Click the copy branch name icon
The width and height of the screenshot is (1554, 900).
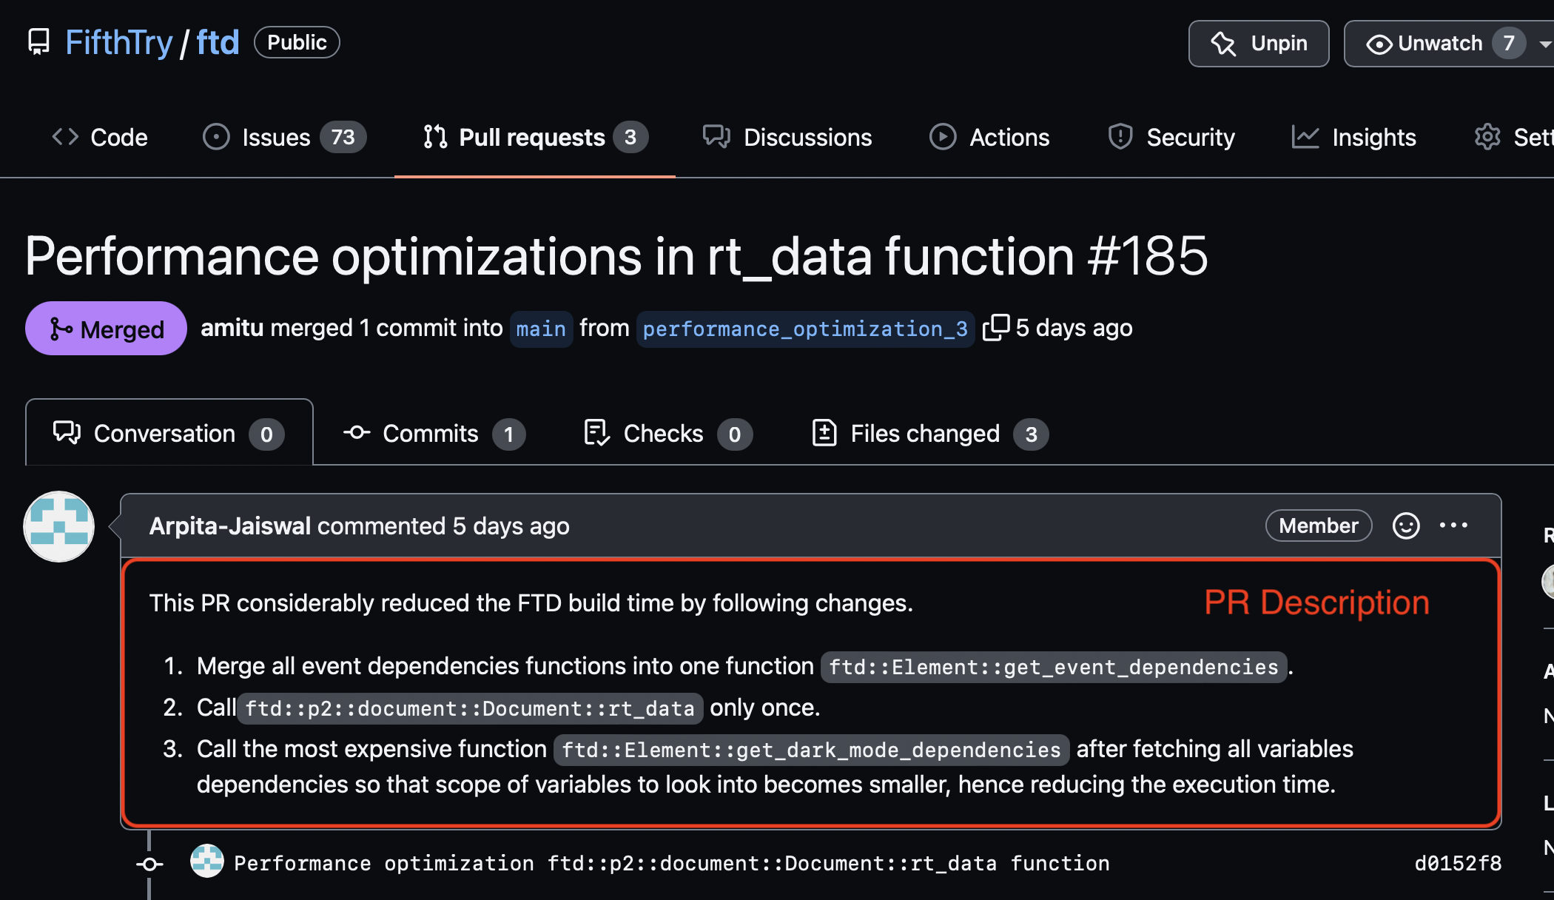point(995,327)
